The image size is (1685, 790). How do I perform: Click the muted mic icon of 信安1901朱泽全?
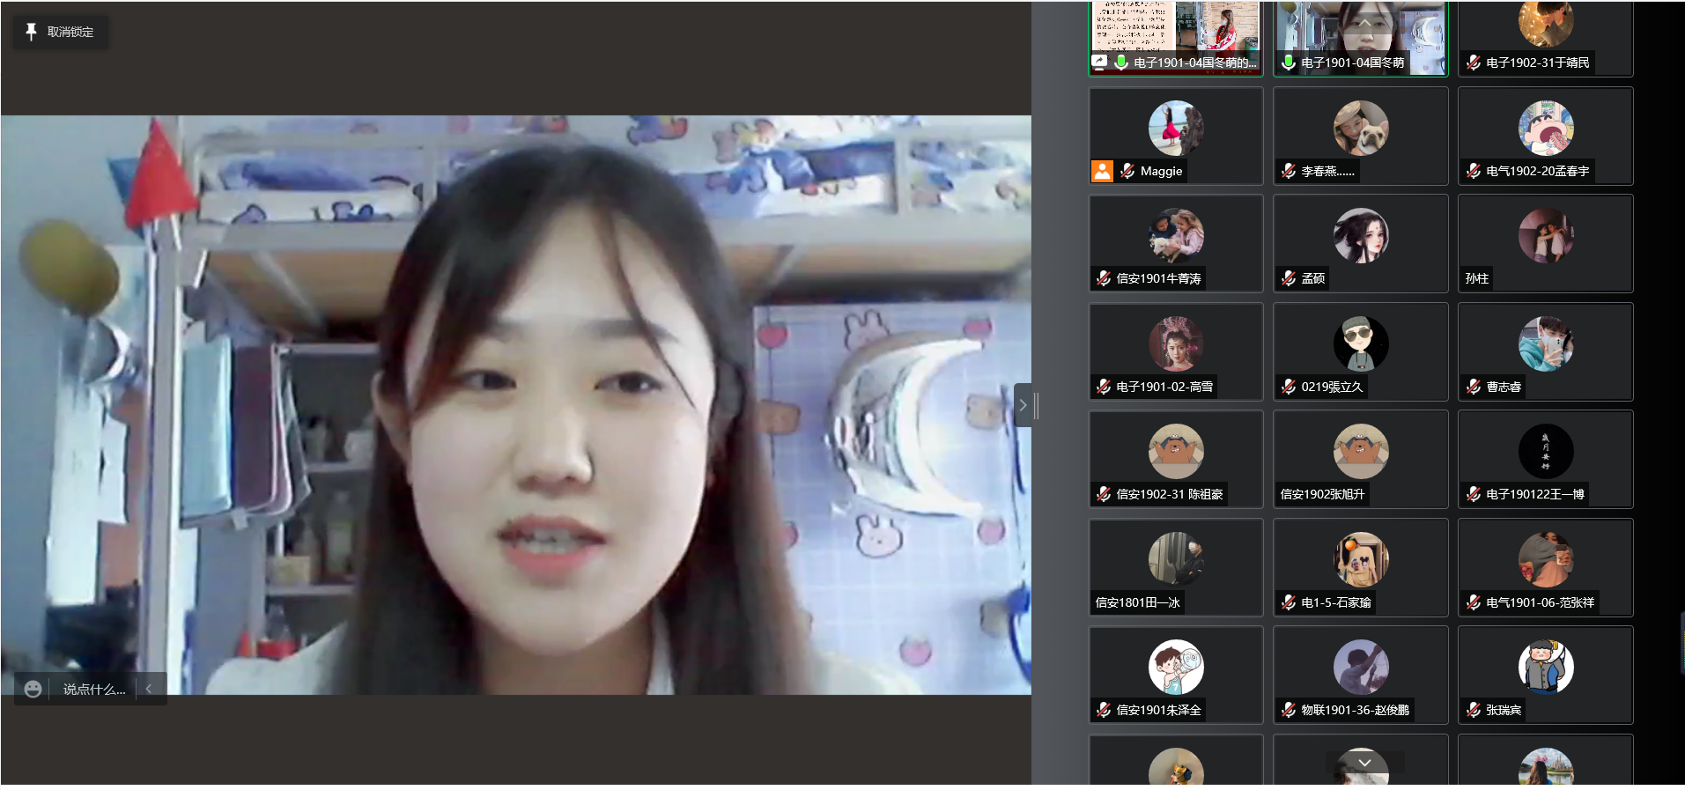coord(1104,710)
